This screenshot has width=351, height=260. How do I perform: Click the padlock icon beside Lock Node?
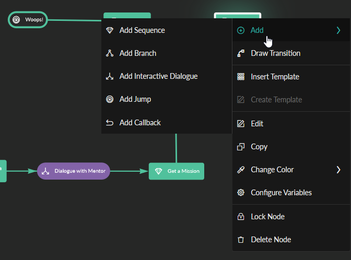point(241,217)
